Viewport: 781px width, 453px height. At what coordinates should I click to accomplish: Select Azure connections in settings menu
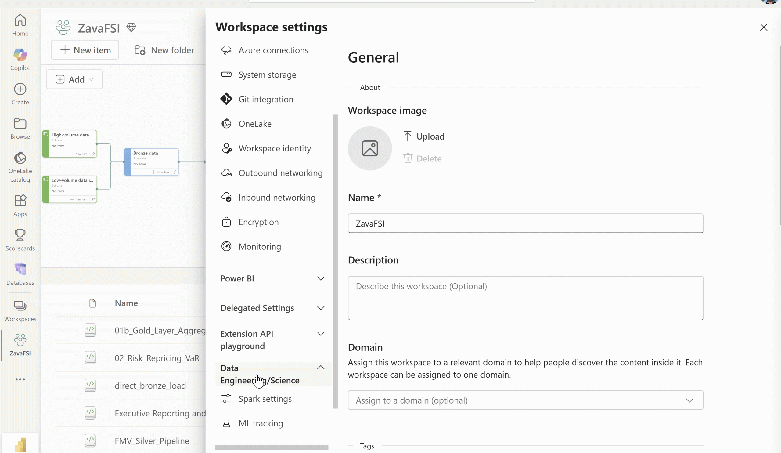click(273, 50)
